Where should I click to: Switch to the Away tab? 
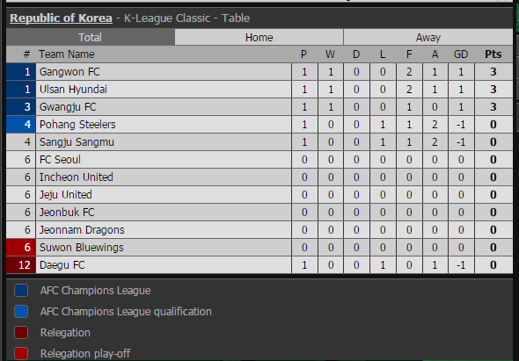(428, 37)
